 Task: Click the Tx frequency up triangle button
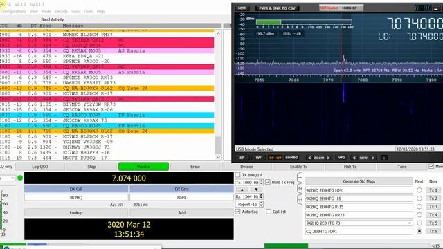[242, 190]
